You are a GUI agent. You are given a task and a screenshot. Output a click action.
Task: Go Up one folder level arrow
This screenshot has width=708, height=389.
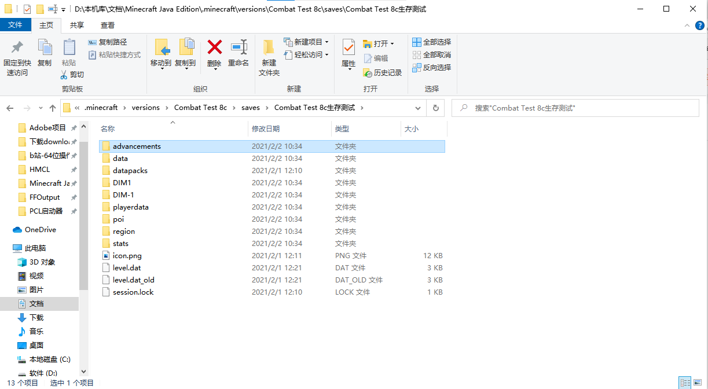pos(53,108)
